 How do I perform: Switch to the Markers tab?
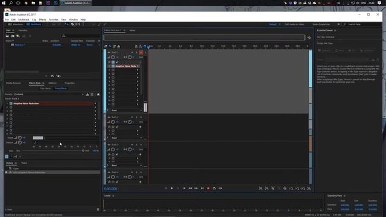click(52, 83)
